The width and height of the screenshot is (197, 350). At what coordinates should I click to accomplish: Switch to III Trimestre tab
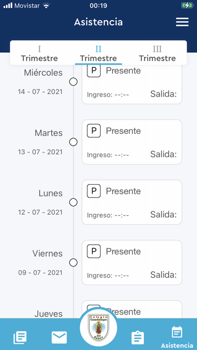tap(157, 53)
